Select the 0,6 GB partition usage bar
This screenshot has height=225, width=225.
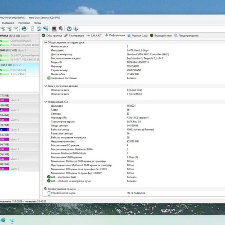pos(4,110)
